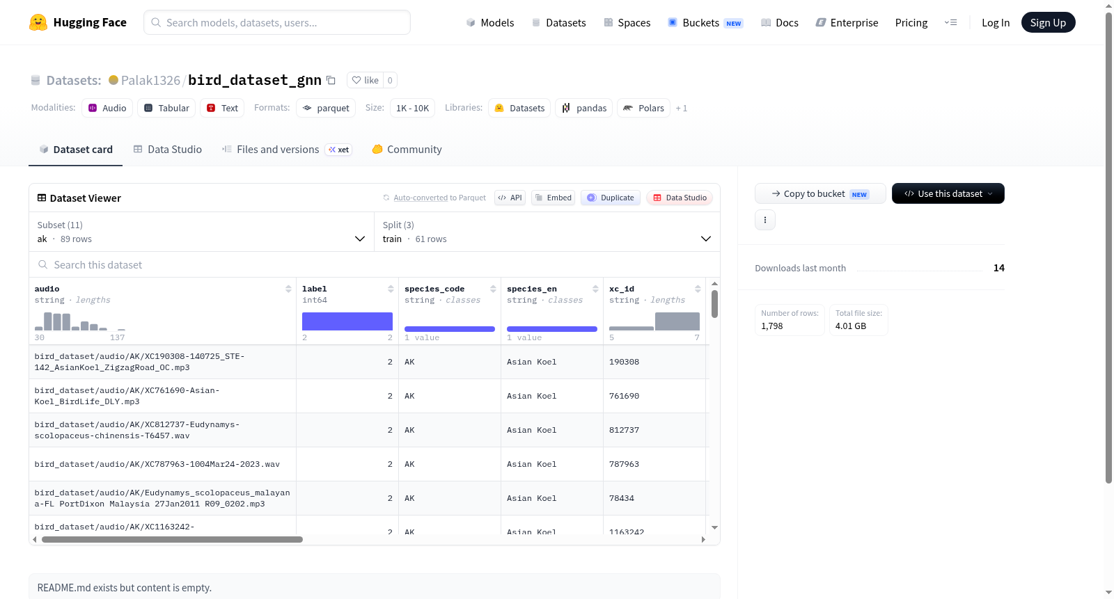
Task: Copy the dataset name with copy icon
Action: pyautogui.click(x=331, y=81)
